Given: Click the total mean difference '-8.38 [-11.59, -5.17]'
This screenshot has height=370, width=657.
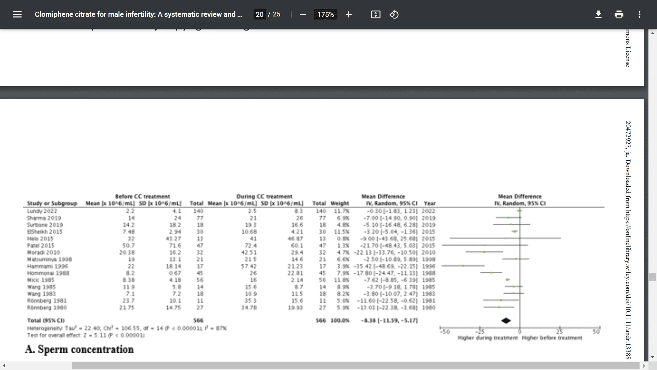Looking at the screenshot, I should pyautogui.click(x=389, y=321).
